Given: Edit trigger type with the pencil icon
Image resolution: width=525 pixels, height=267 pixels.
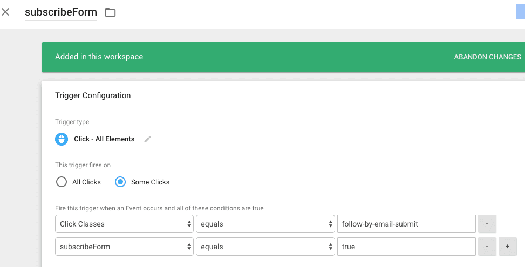Looking at the screenshot, I should 147,139.
